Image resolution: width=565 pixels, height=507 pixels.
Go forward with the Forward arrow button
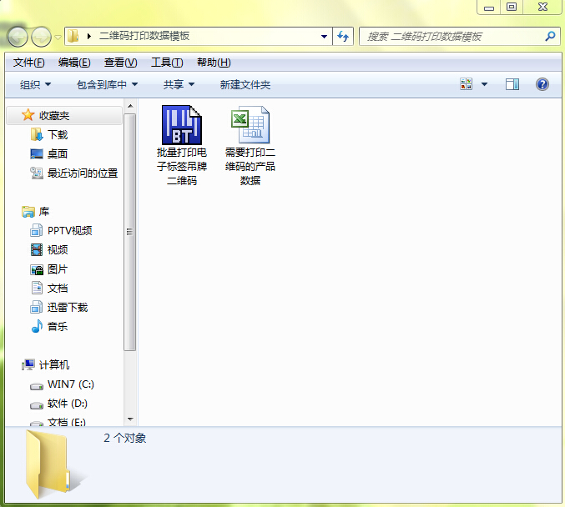tap(41, 37)
